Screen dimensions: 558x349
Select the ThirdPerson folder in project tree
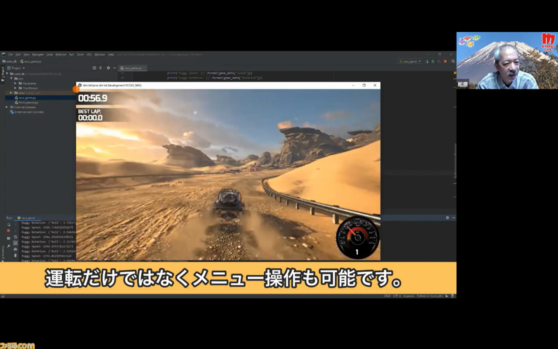pyautogui.click(x=29, y=88)
